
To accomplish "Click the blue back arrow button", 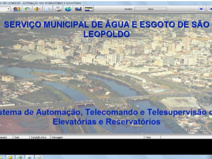I will pyautogui.click(x=201, y=9).
